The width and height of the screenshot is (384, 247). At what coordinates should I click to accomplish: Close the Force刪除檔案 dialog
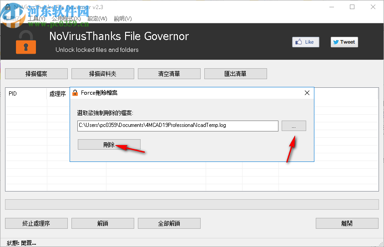pyautogui.click(x=307, y=93)
